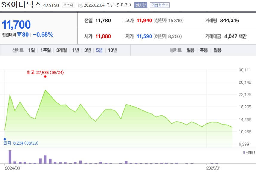The width and height of the screenshot is (256, 172).
Task: Click the 30,111 price axis label
Action: coord(245,70)
